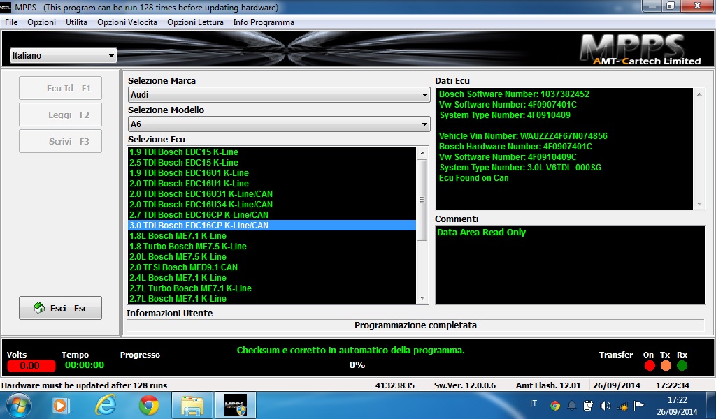
Task: Click the MPPS title bar app icon
Action: 6,7
